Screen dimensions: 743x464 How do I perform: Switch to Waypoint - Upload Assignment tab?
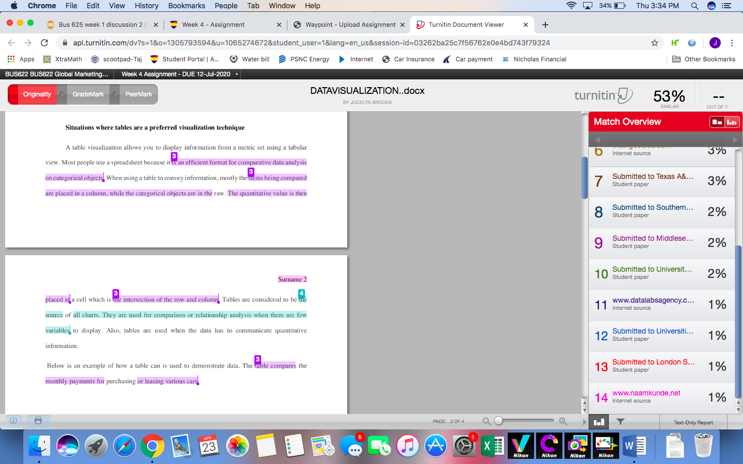[x=348, y=25]
